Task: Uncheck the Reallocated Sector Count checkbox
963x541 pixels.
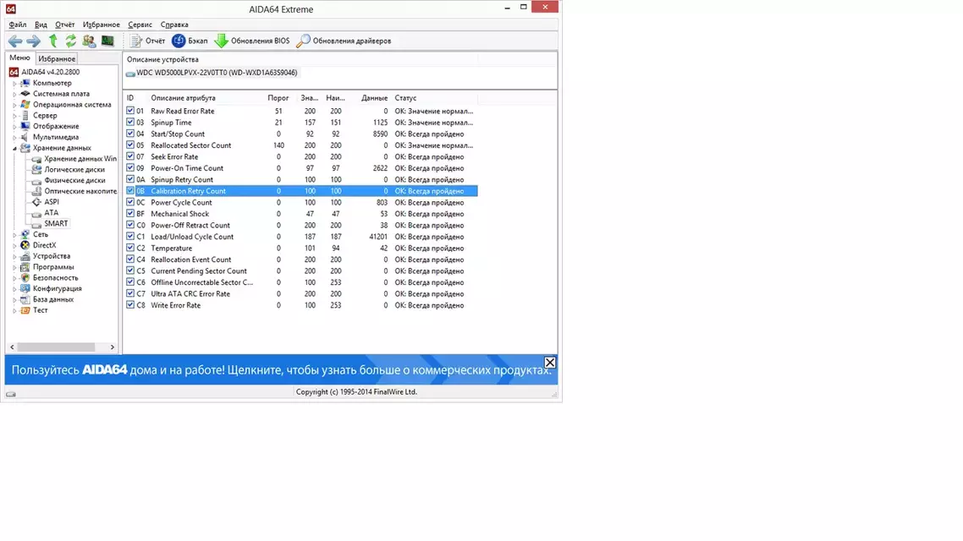Action: point(130,145)
